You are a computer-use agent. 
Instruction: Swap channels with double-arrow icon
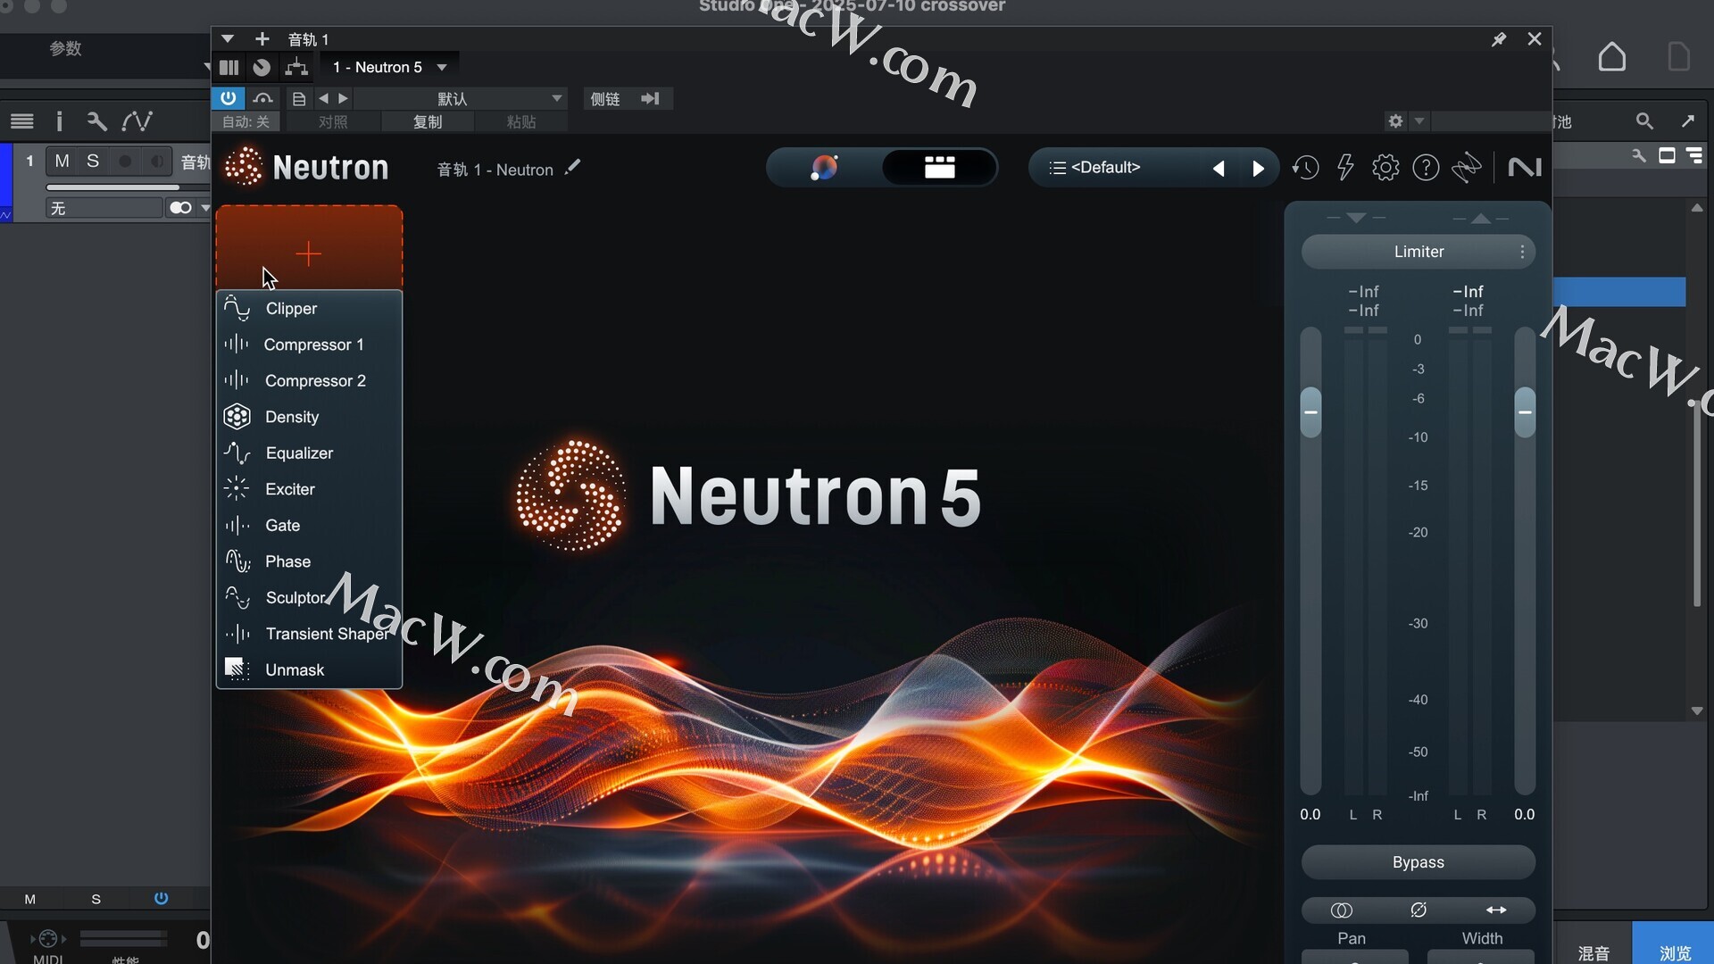coord(1496,910)
